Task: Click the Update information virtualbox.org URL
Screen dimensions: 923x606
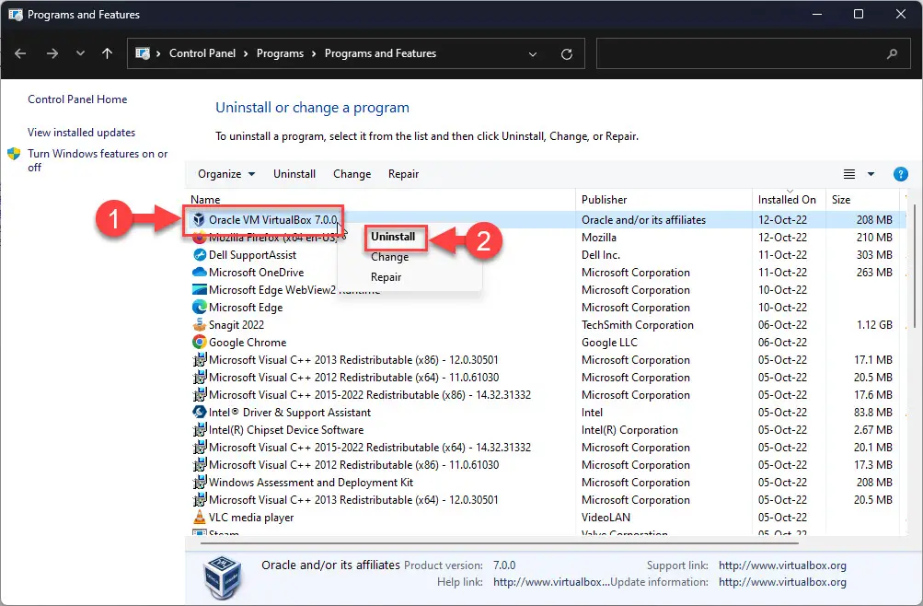Action: tap(782, 582)
